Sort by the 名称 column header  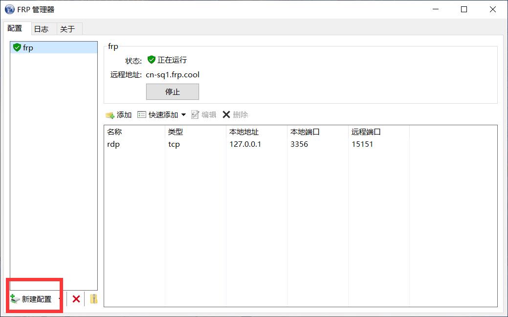(x=134, y=132)
